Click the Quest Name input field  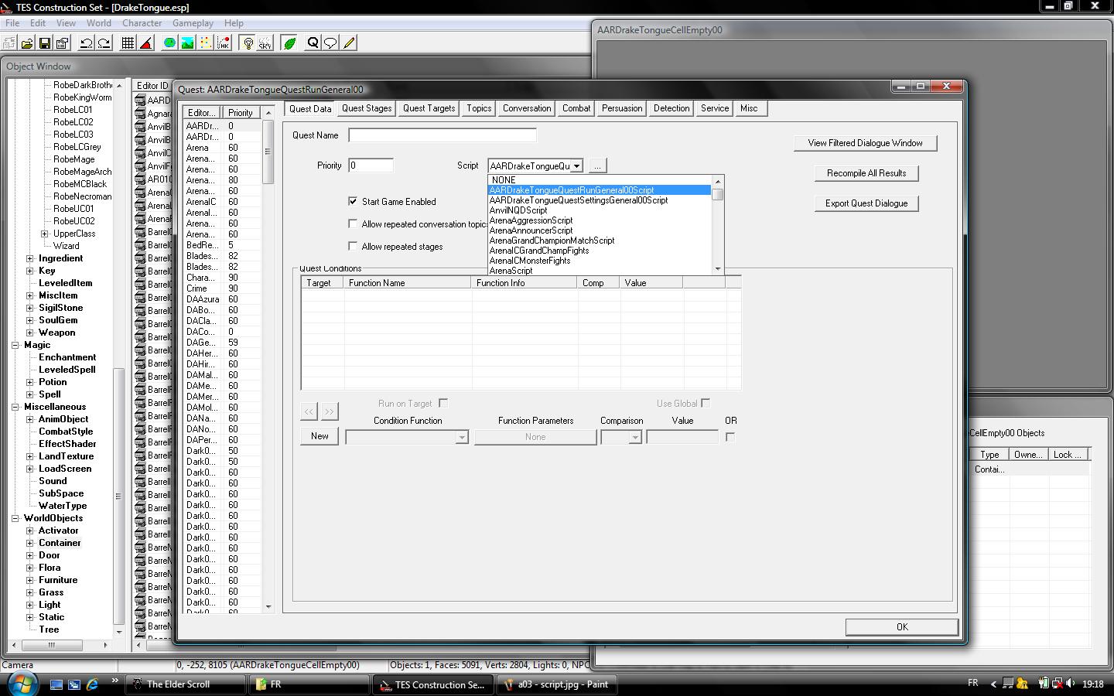click(x=443, y=135)
